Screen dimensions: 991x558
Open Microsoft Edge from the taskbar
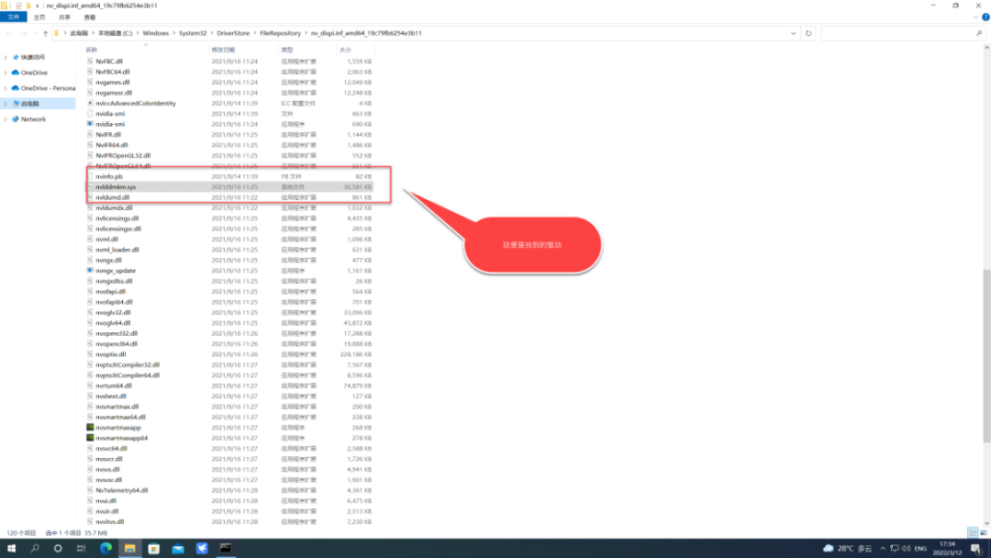[x=106, y=548]
